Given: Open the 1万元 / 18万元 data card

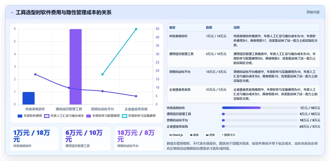Looking at the screenshot, I should click(35, 138).
